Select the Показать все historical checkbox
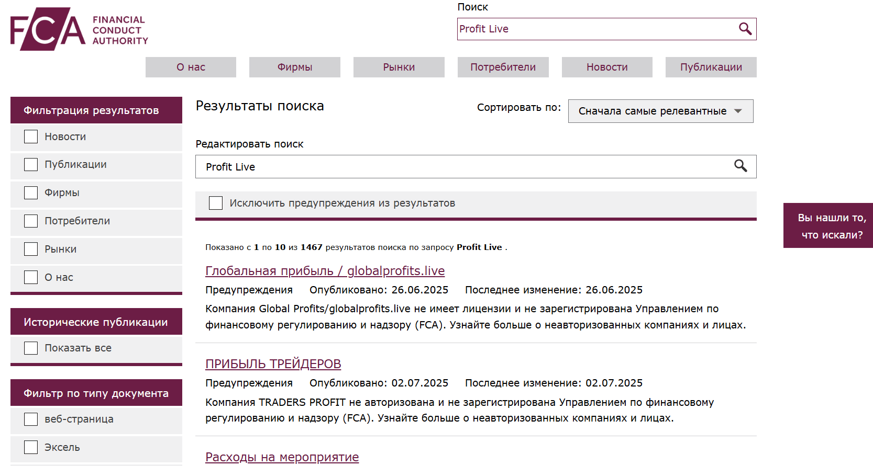This screenshot has width=873, height=466. (31, 348)
